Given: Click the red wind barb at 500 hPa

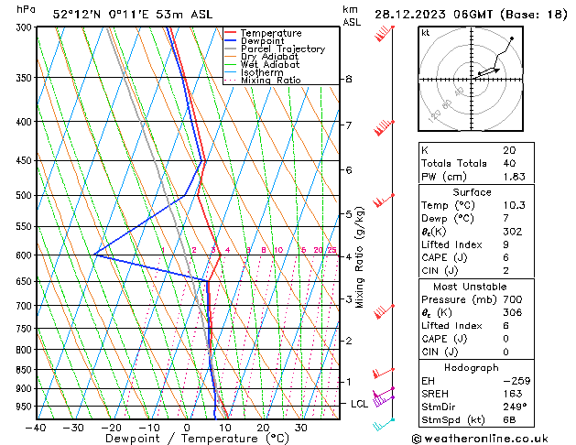Looking at the screenshot, I should 384,201.
